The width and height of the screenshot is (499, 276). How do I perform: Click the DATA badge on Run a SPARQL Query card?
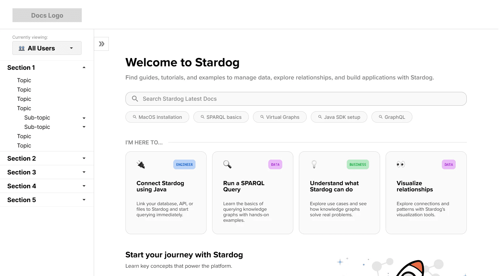click(x=275, y=164)
